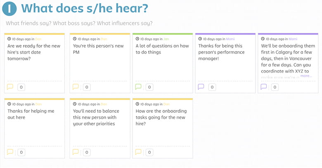Open comments on "You'll need to balance" card
The height and width of the screenshot is (168, 322).
coord(76,152)
